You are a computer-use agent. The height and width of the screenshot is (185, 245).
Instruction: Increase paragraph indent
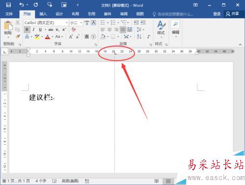pyautogui.click(x=143, y=23)
